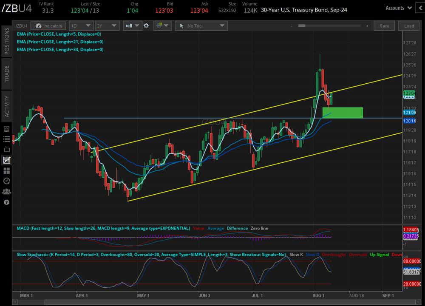The width and height of the screenshot is (425, 306).
Task: Click the IV Rank 31.3 value
Action: pos(48,11)
